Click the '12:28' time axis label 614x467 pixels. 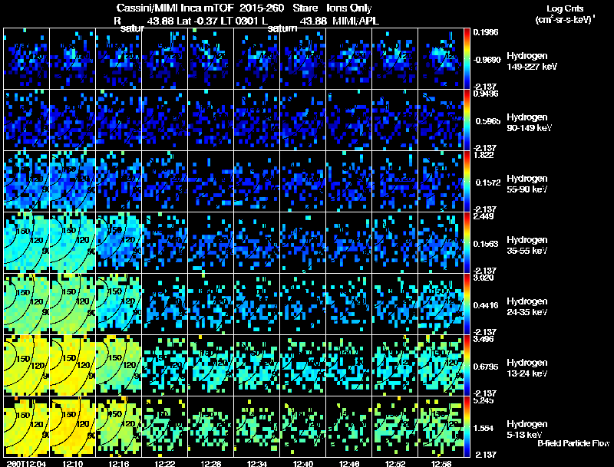click(210, 463)
